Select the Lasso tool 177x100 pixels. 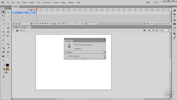[3, 20]
